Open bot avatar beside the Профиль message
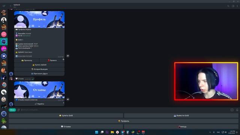The image size is (240, 135). (x=11, y=74)
